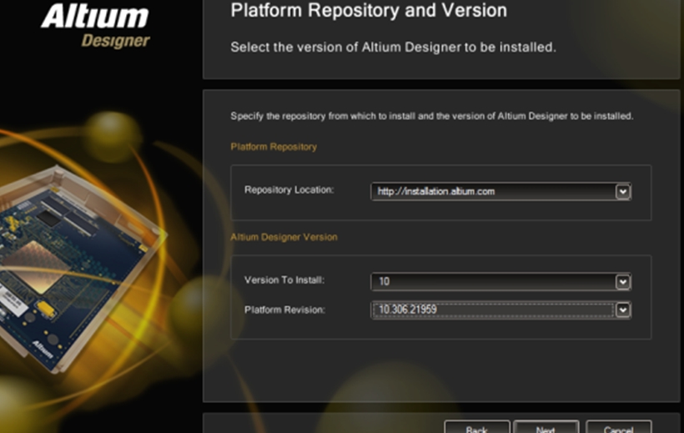Click the Altium Designer logo

(96, 26)
